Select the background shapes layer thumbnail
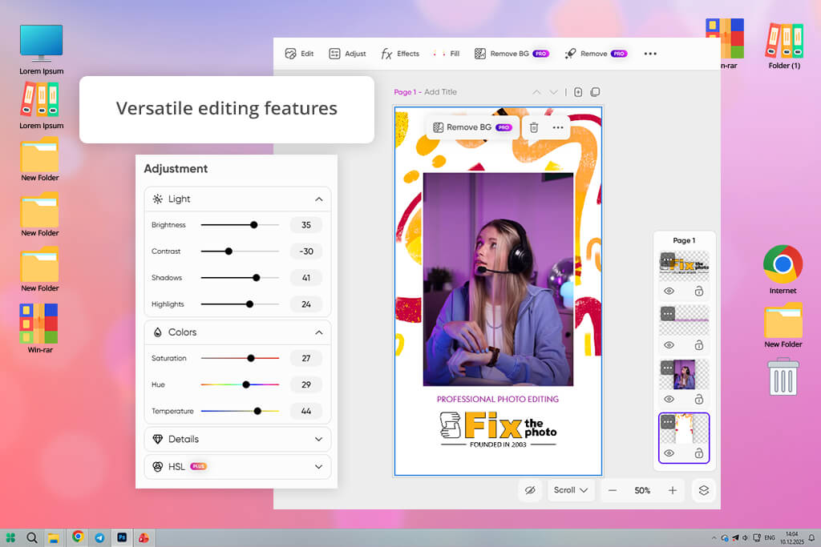Viewport: 821px width, 547px height. [x=685, y=428]
